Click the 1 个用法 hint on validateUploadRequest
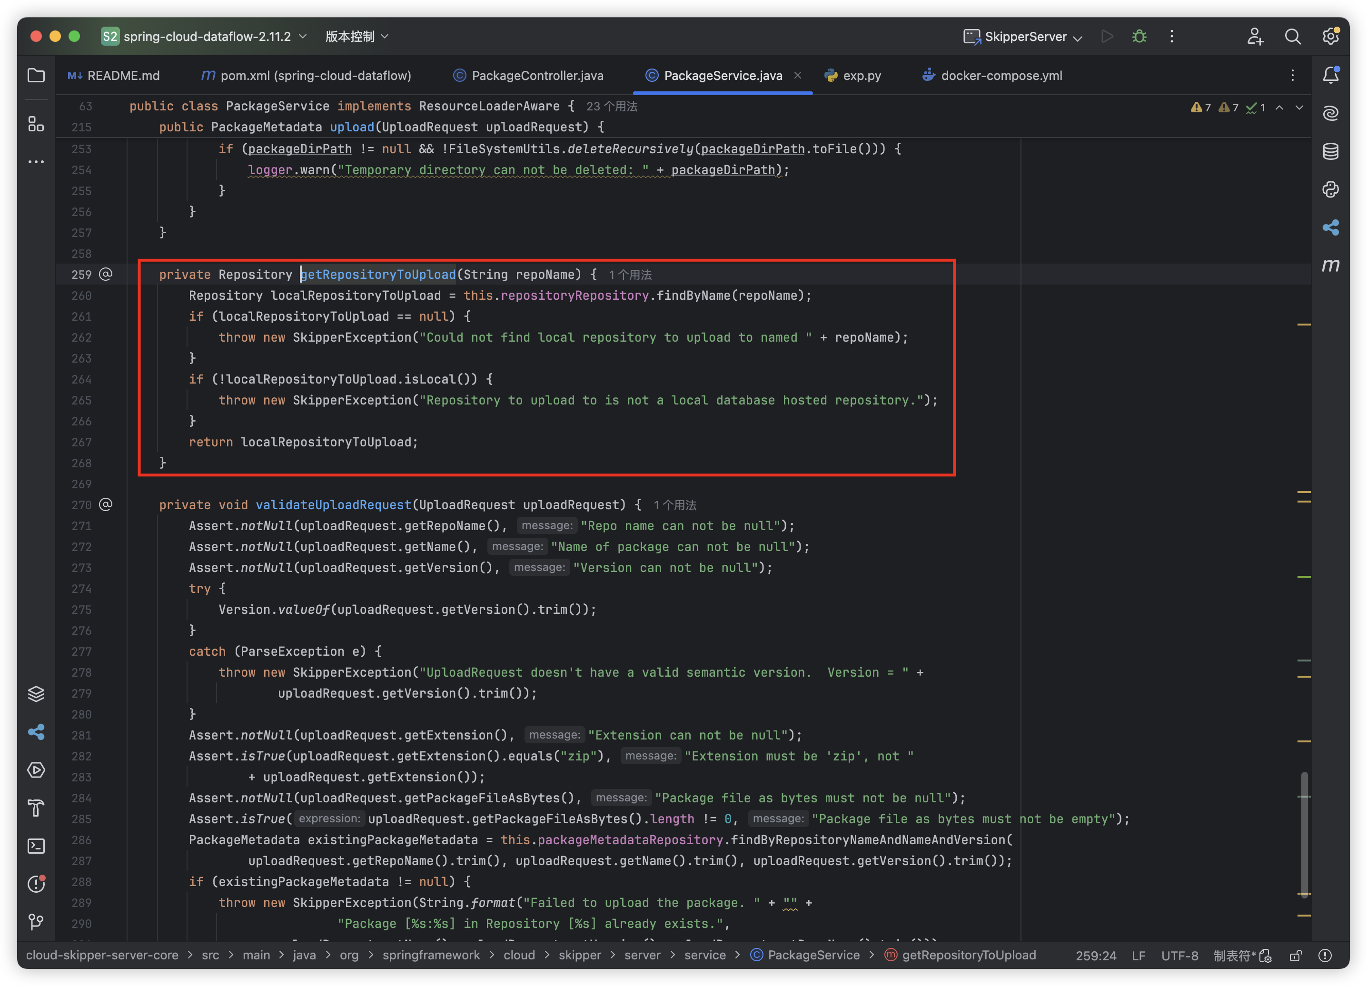 674,505
